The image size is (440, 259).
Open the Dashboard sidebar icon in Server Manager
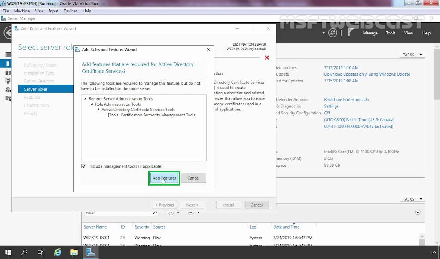click(x=8, y=55)
